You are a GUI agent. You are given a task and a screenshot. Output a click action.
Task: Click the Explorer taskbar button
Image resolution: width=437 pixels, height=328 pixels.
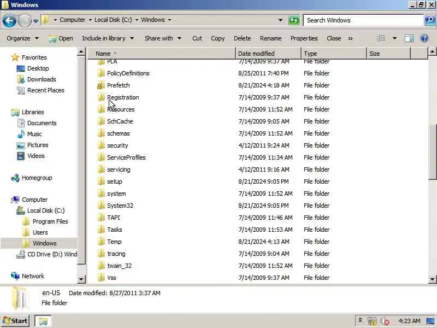point(43,321)
